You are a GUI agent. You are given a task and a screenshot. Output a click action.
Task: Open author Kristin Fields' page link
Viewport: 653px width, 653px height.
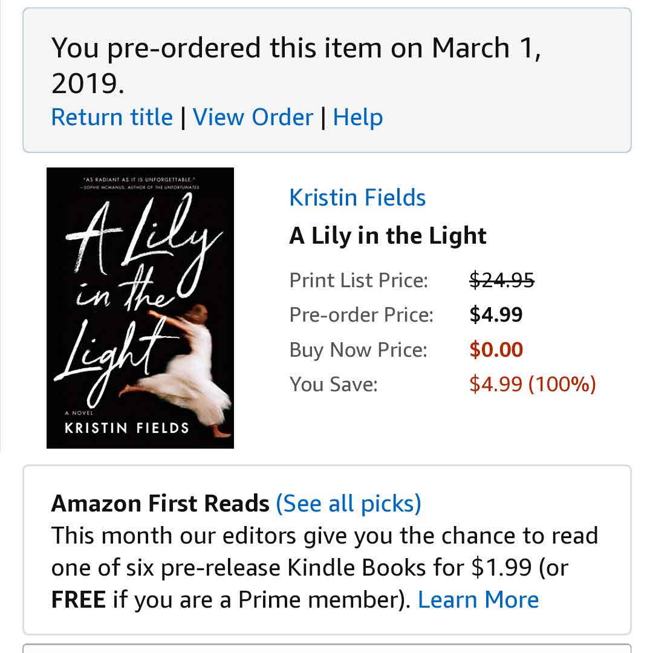(x=357, y=198)
